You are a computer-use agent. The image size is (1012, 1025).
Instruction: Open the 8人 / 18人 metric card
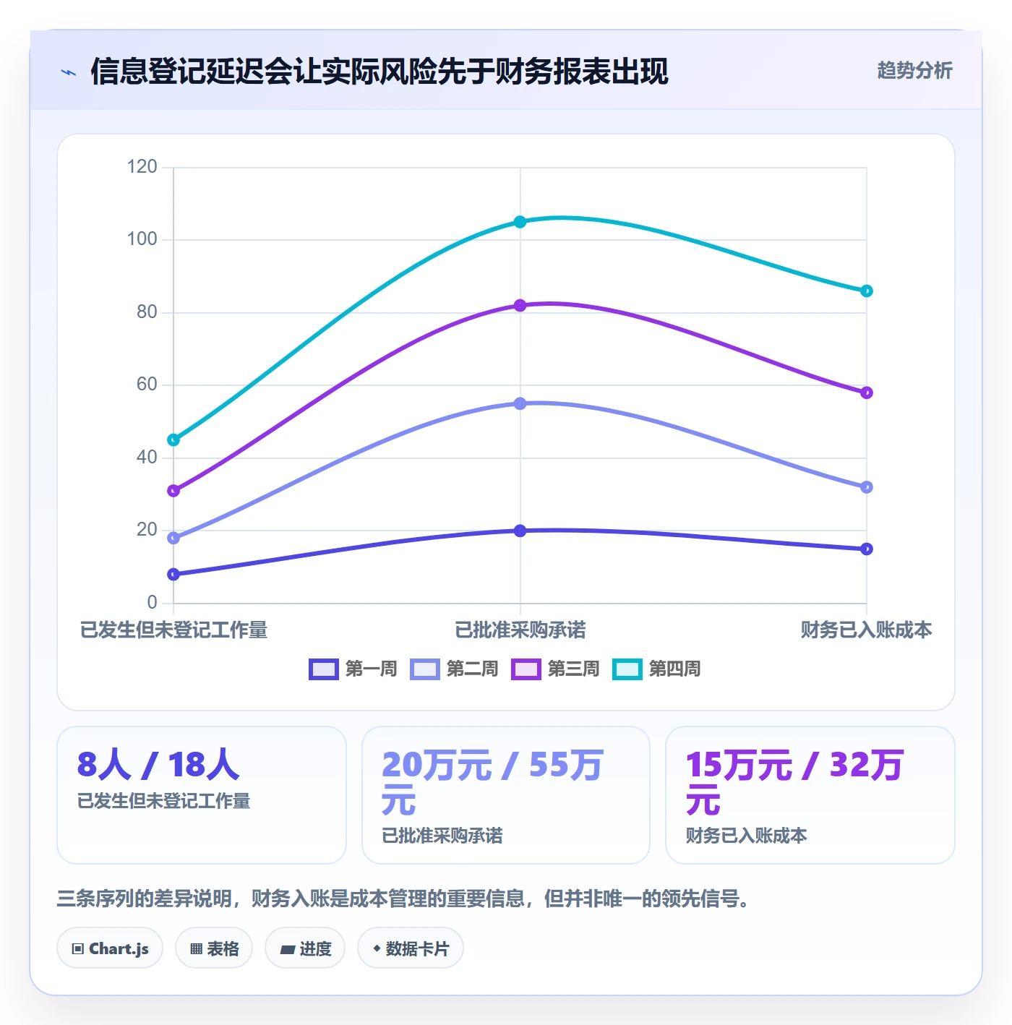click(202, 795)
